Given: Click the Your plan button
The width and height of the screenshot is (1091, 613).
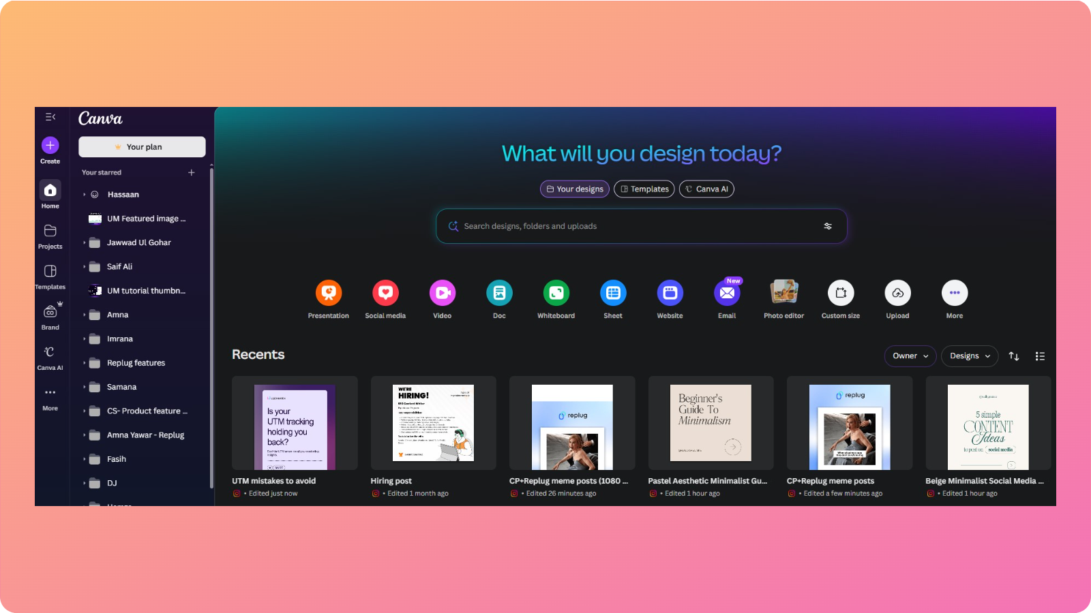Looking at the screenshot, I should click(142, 146).
